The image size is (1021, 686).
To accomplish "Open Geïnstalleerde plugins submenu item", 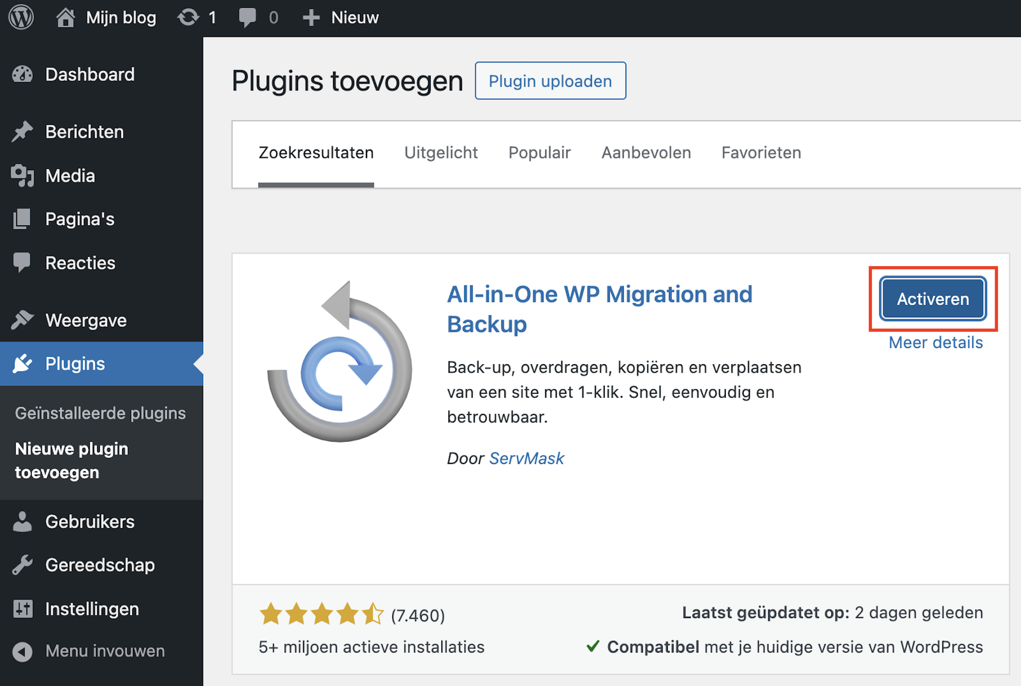I will click(100, 413).
